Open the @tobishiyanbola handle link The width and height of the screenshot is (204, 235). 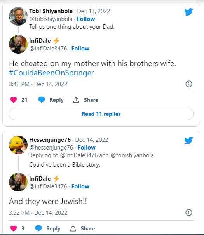pyautogui.click(x=51, y=19)
